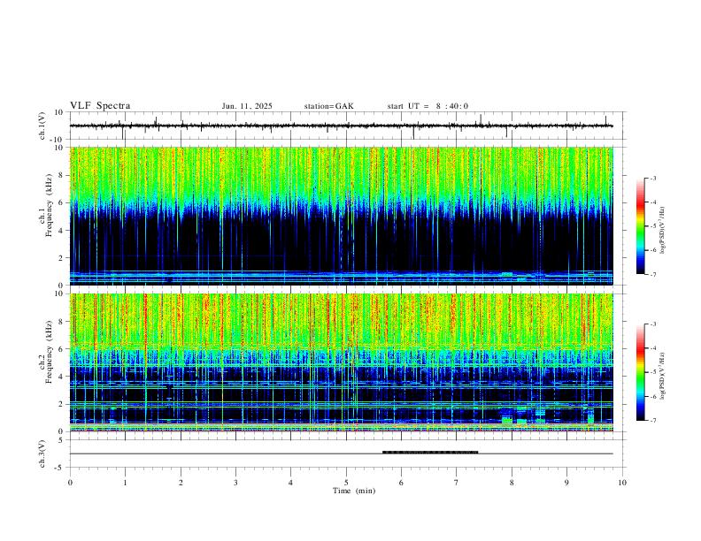The height and width of the screenshot is (541, 701).
Task: Click the 'Time (min)' axis label
Action: click(x=354, y=491)
